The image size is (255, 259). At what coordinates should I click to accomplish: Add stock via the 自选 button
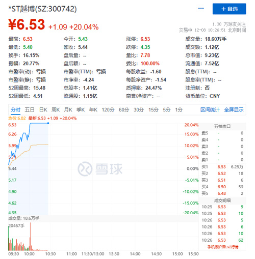pyautogui.click(x=229, y=9)
